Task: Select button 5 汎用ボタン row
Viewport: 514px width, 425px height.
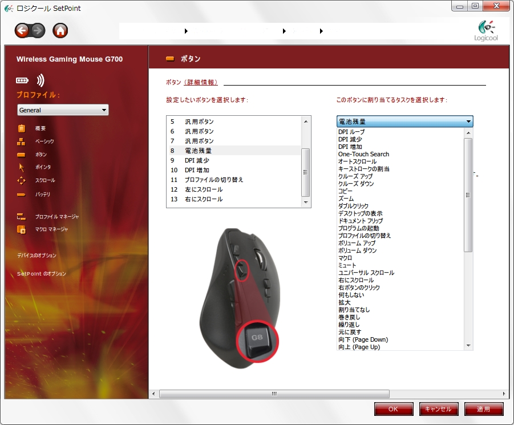Action: tap(234, 122)
